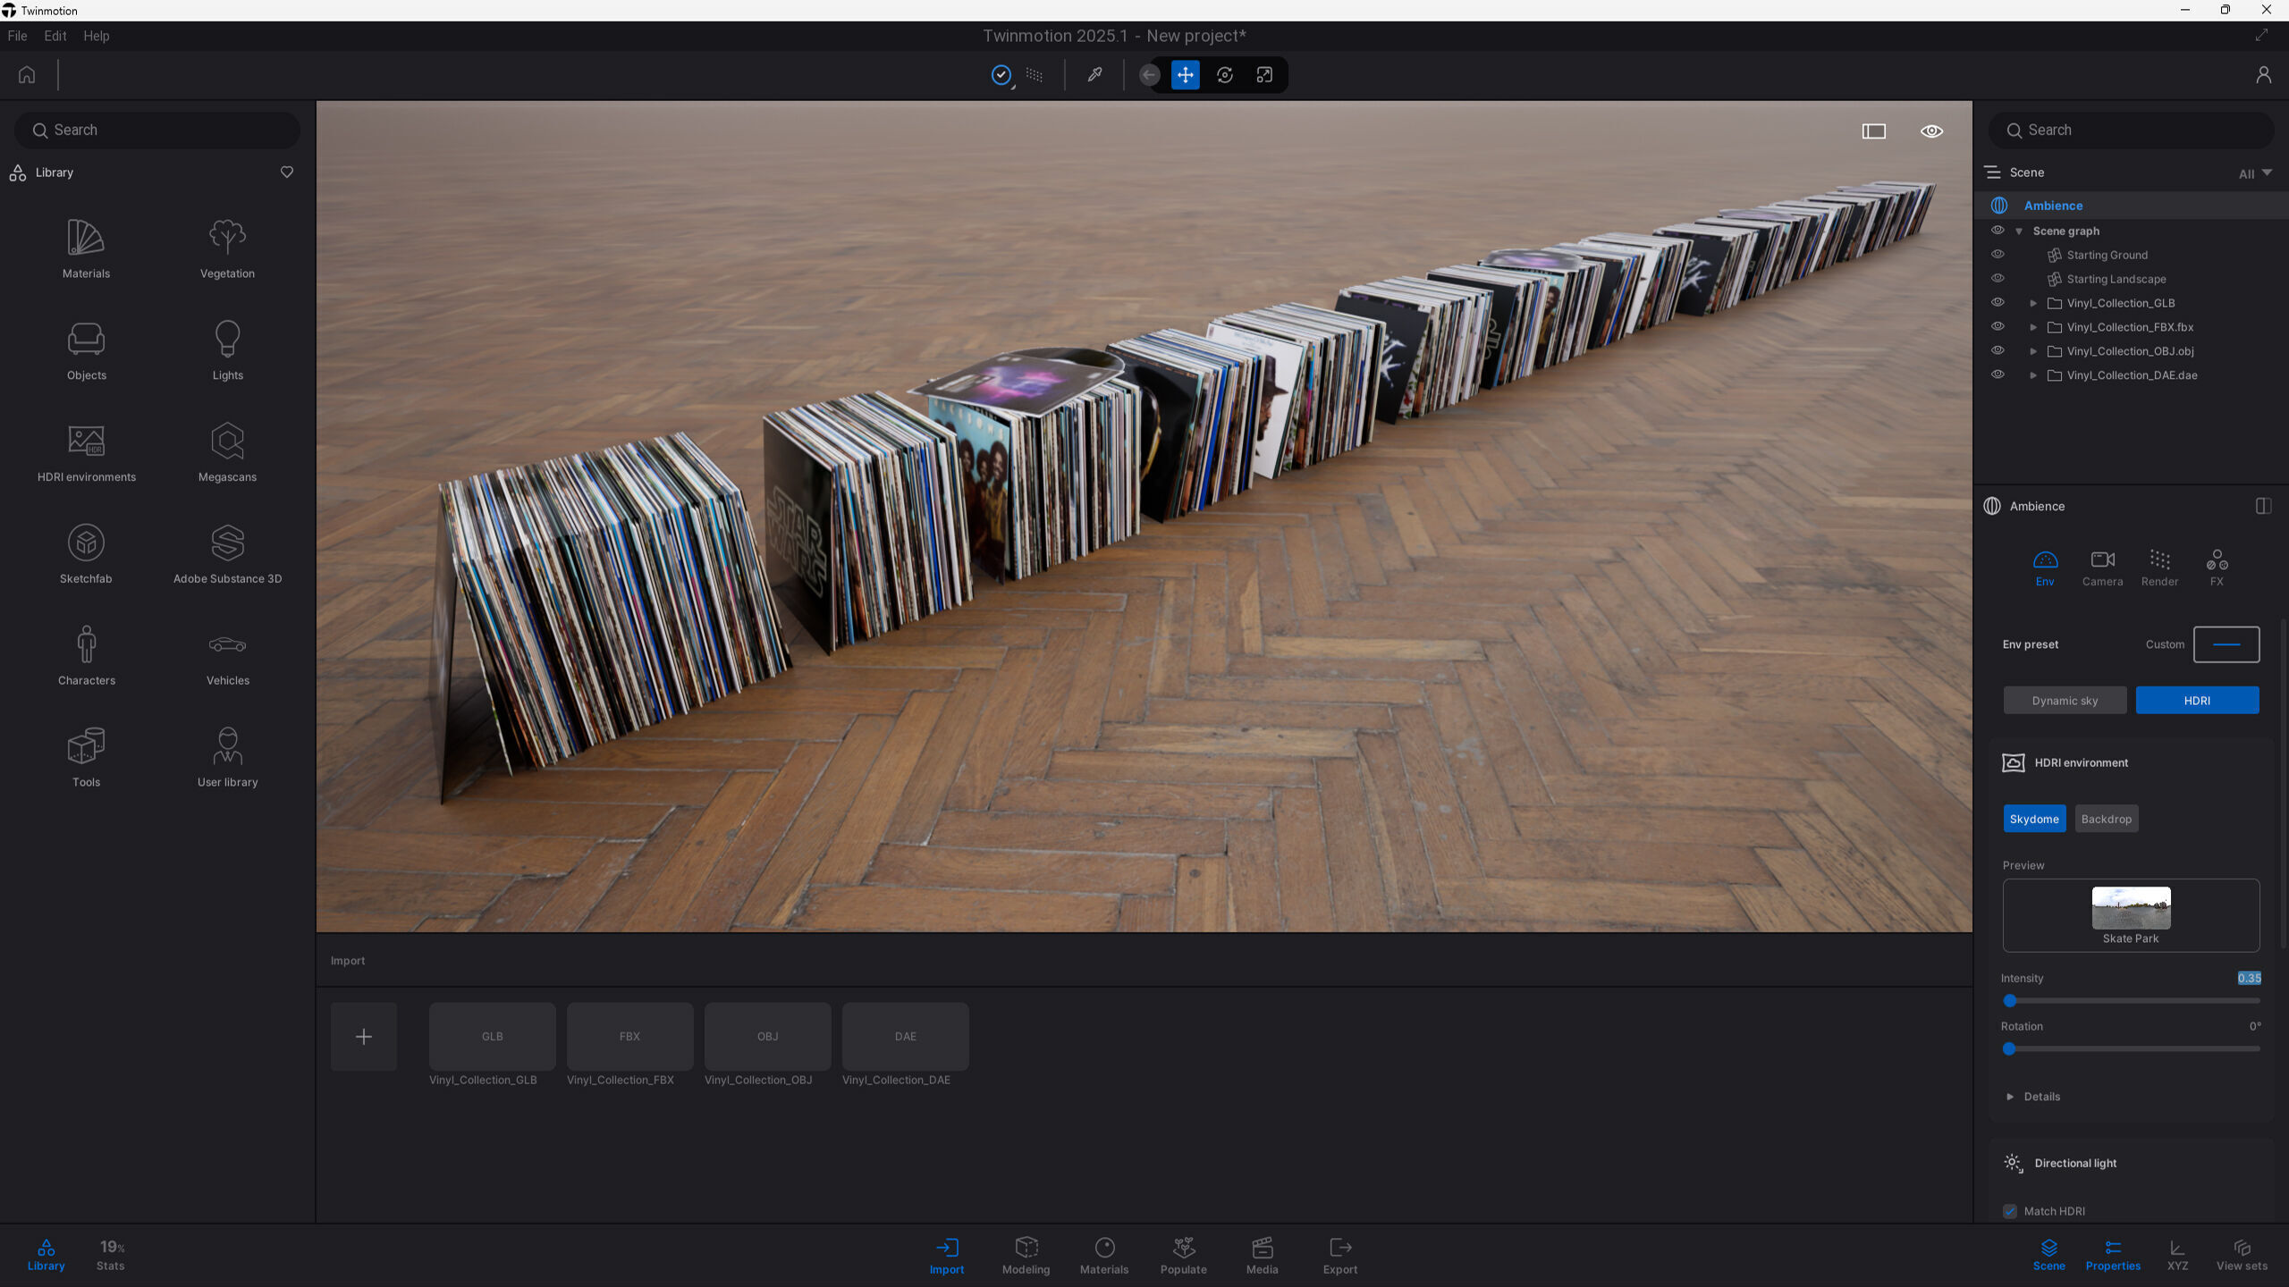Expand the HDRI Details section
Viewport: 2289px width, 1287px height.
point(2009,1097)
